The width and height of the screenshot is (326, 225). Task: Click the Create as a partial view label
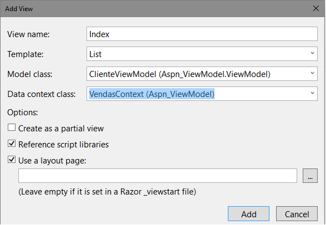[x=61, y=129]
